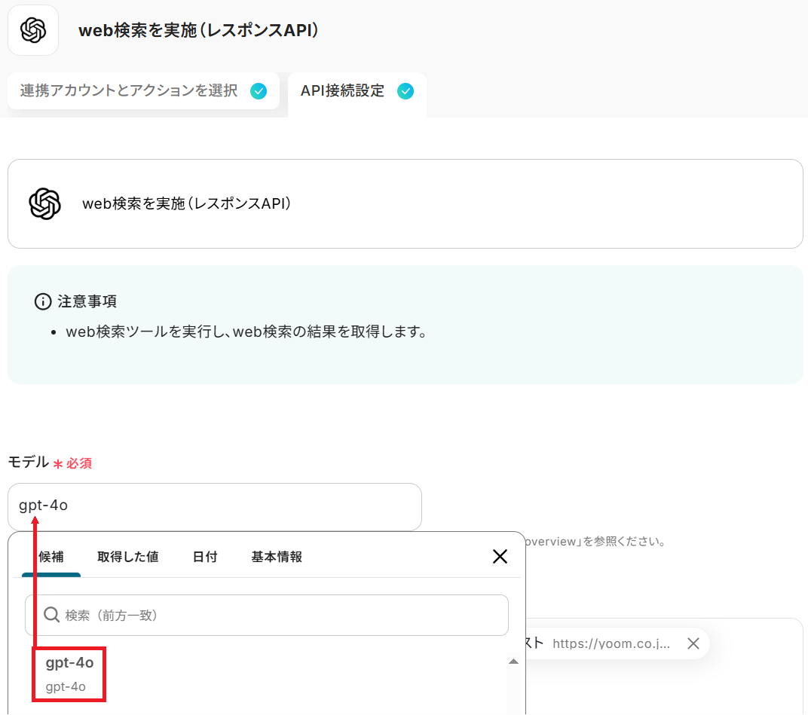Click the OpenAI logo in the action card
808x715 pixels.
point(44,203)
